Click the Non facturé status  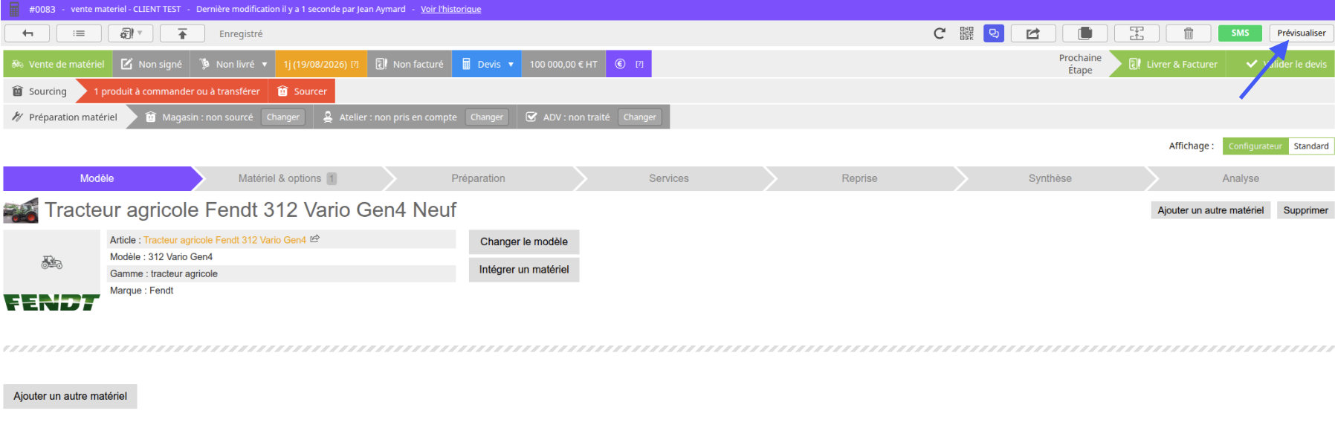coord(410,64)
